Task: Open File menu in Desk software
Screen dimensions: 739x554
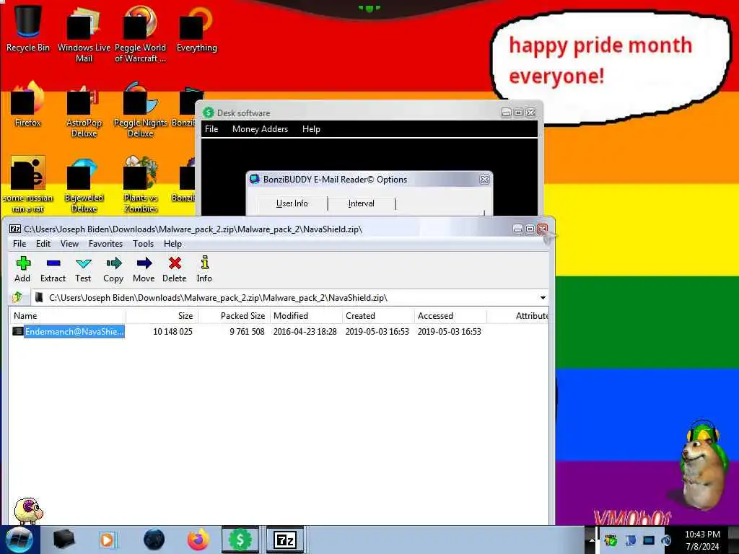Action: coord(211,129)
